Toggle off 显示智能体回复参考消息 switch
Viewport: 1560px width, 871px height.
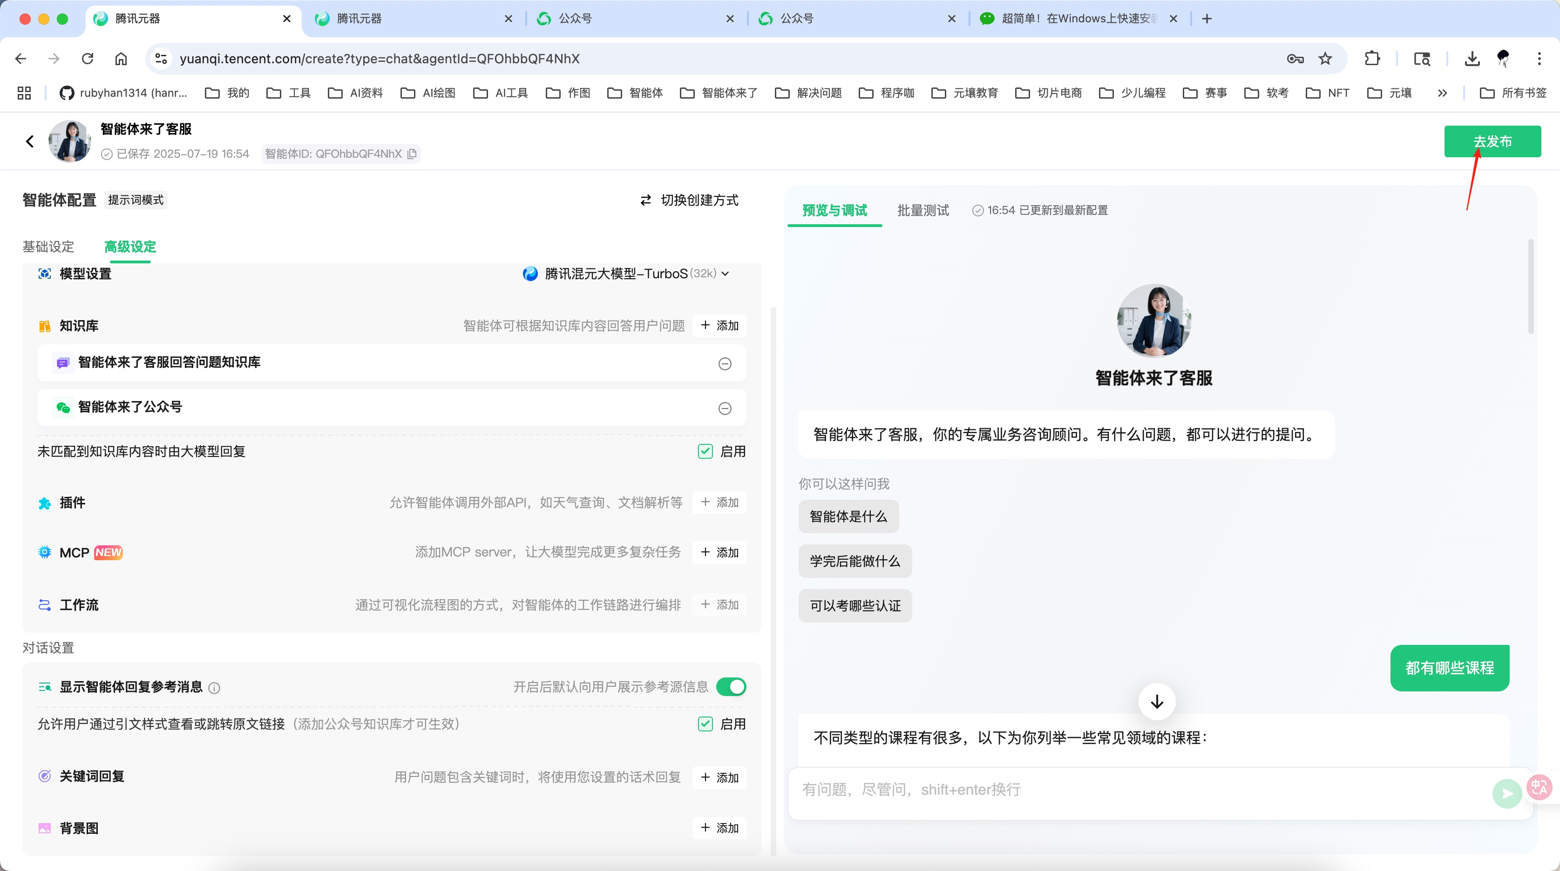click(x=731, y=687)
